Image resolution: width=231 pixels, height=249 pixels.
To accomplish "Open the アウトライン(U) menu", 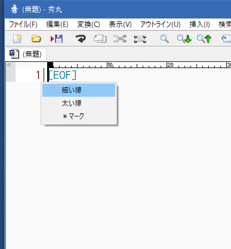I will (x=161, y=24).
